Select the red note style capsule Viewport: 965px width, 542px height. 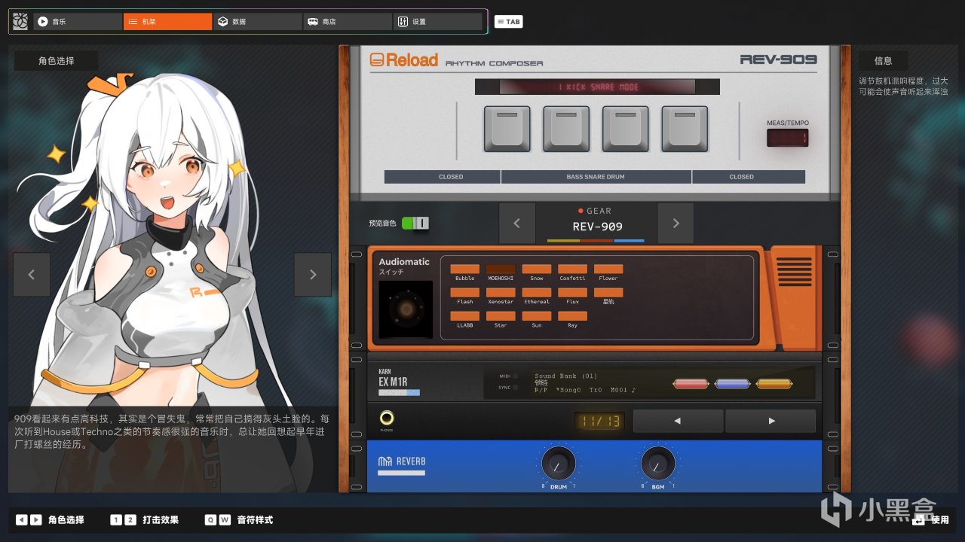(691, 384)
